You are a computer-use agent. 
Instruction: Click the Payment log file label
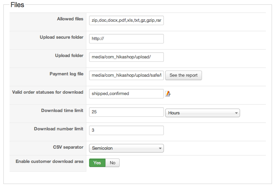(x=66, y=74)
